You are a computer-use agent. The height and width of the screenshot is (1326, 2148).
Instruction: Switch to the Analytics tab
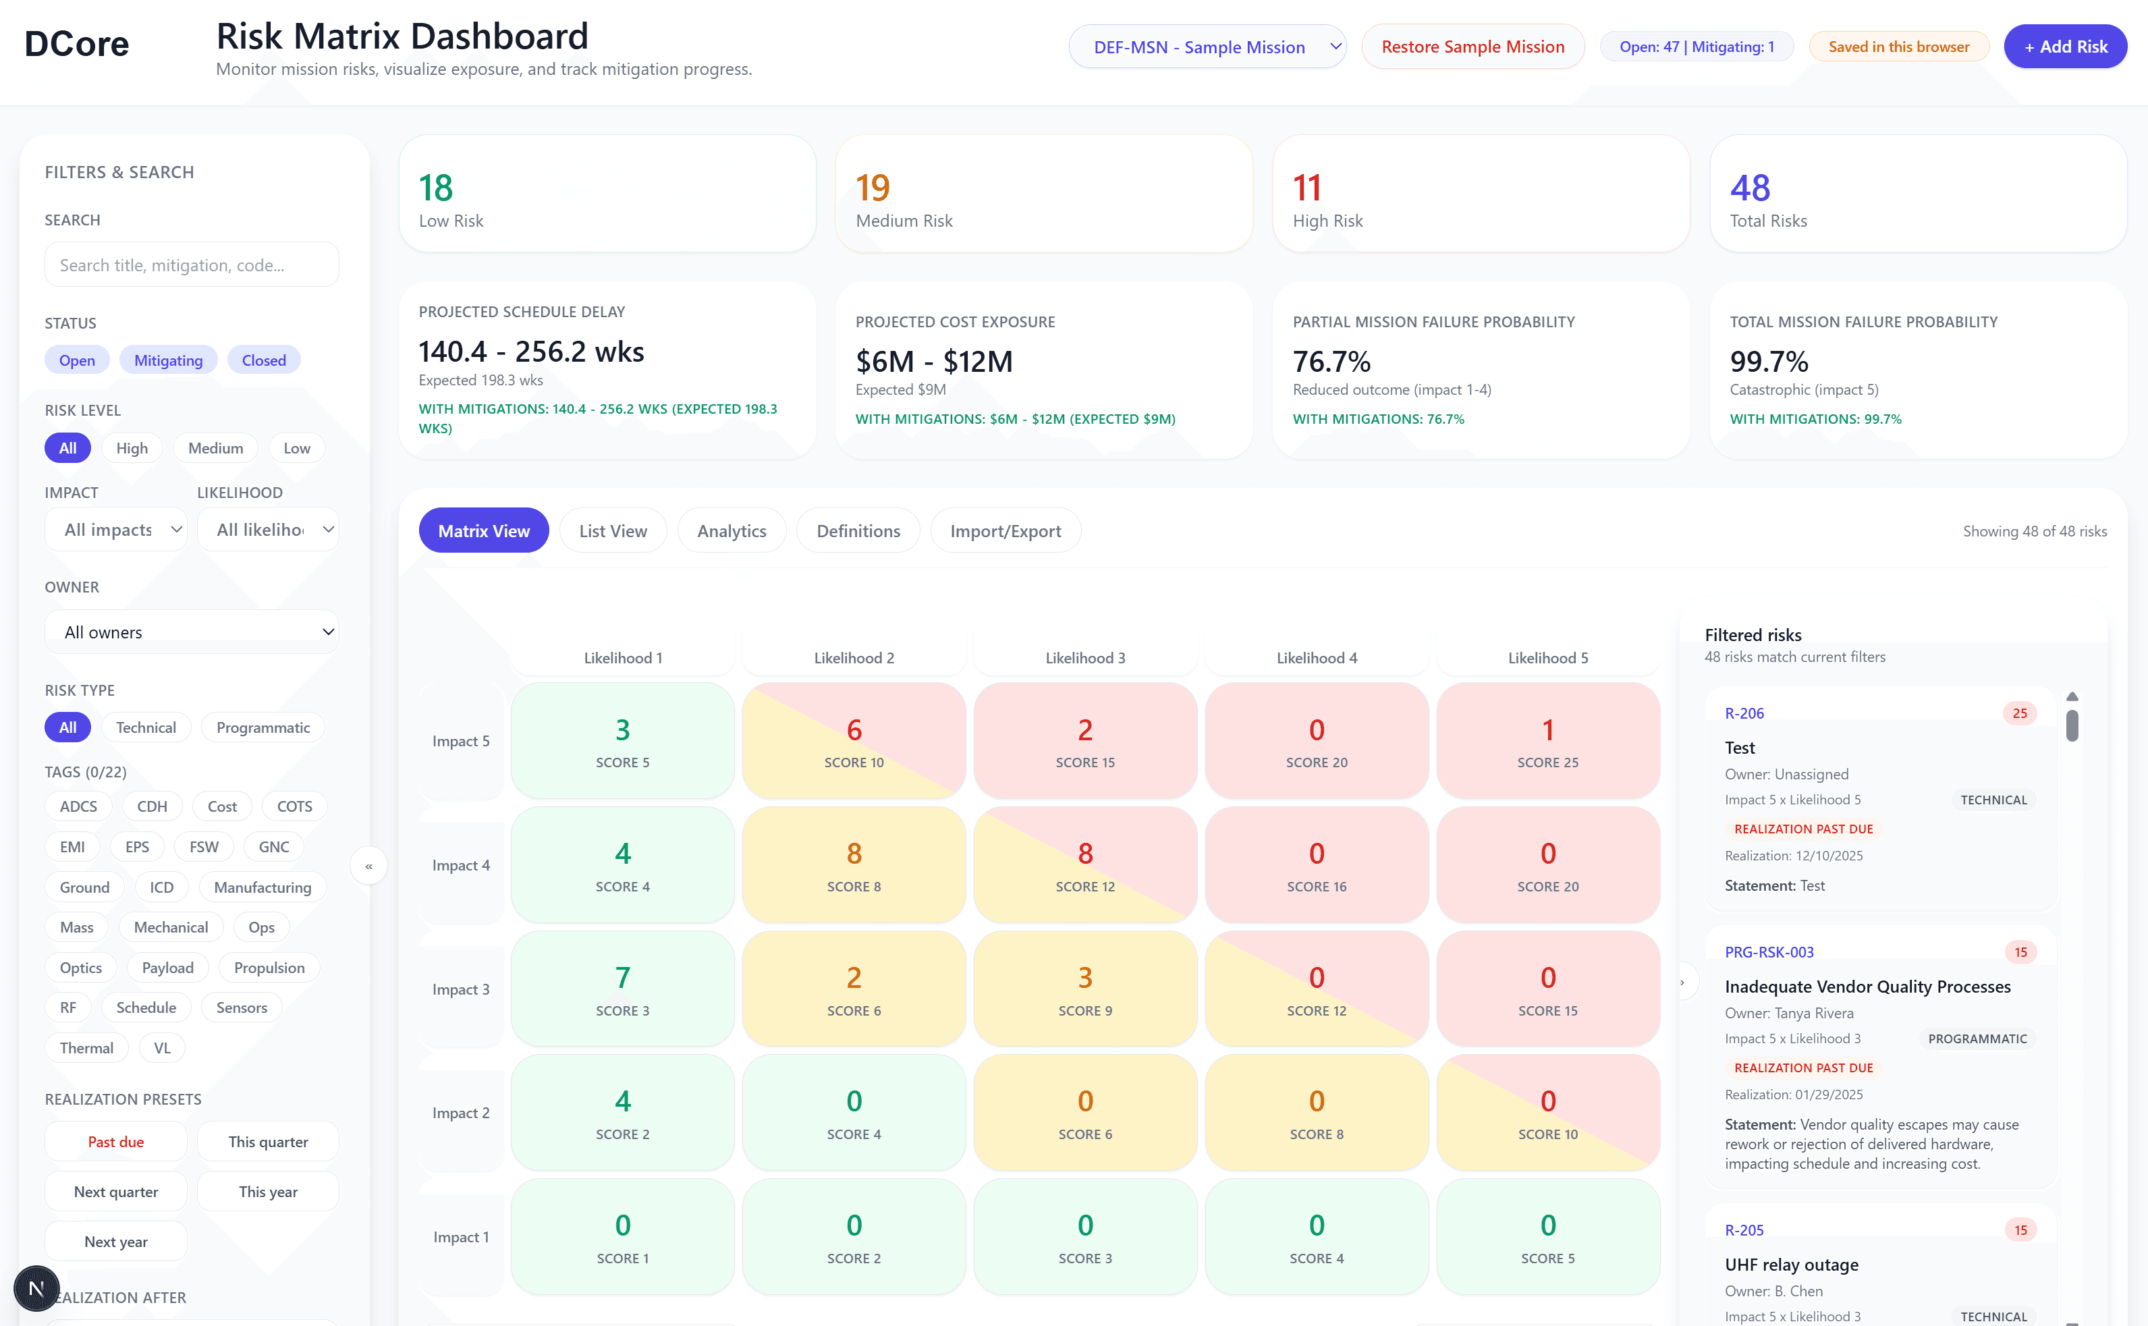[732, 530]
